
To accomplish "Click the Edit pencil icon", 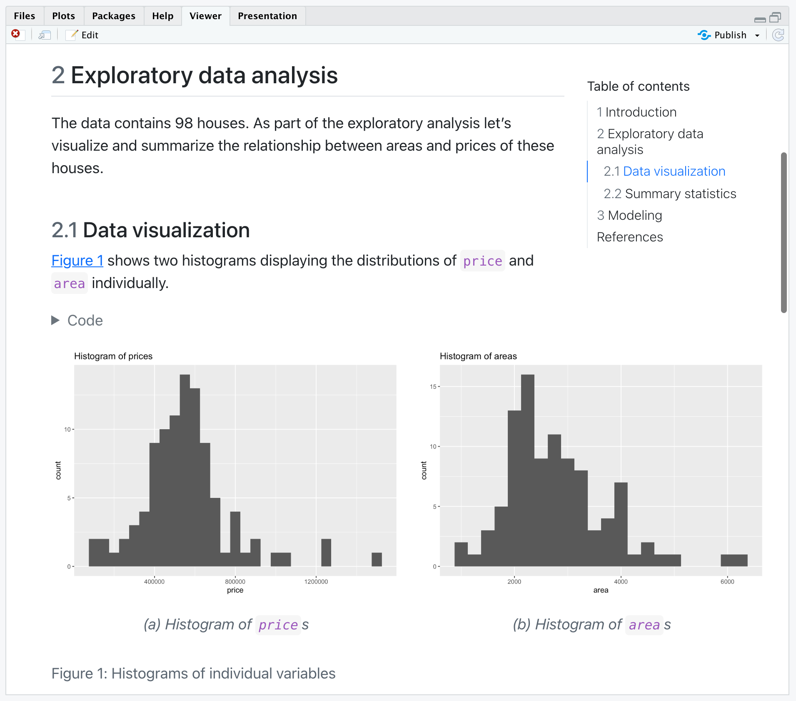I will 72,35.
